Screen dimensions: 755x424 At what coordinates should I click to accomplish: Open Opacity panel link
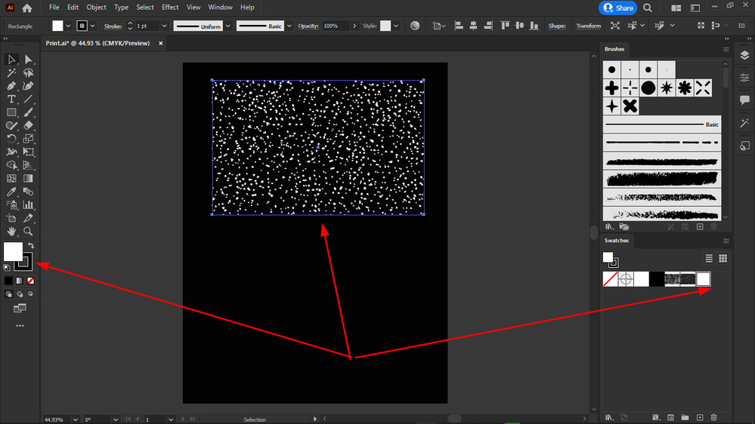(308, 26)
